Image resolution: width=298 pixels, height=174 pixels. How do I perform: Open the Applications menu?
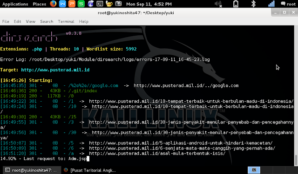(x=15, y=4)
